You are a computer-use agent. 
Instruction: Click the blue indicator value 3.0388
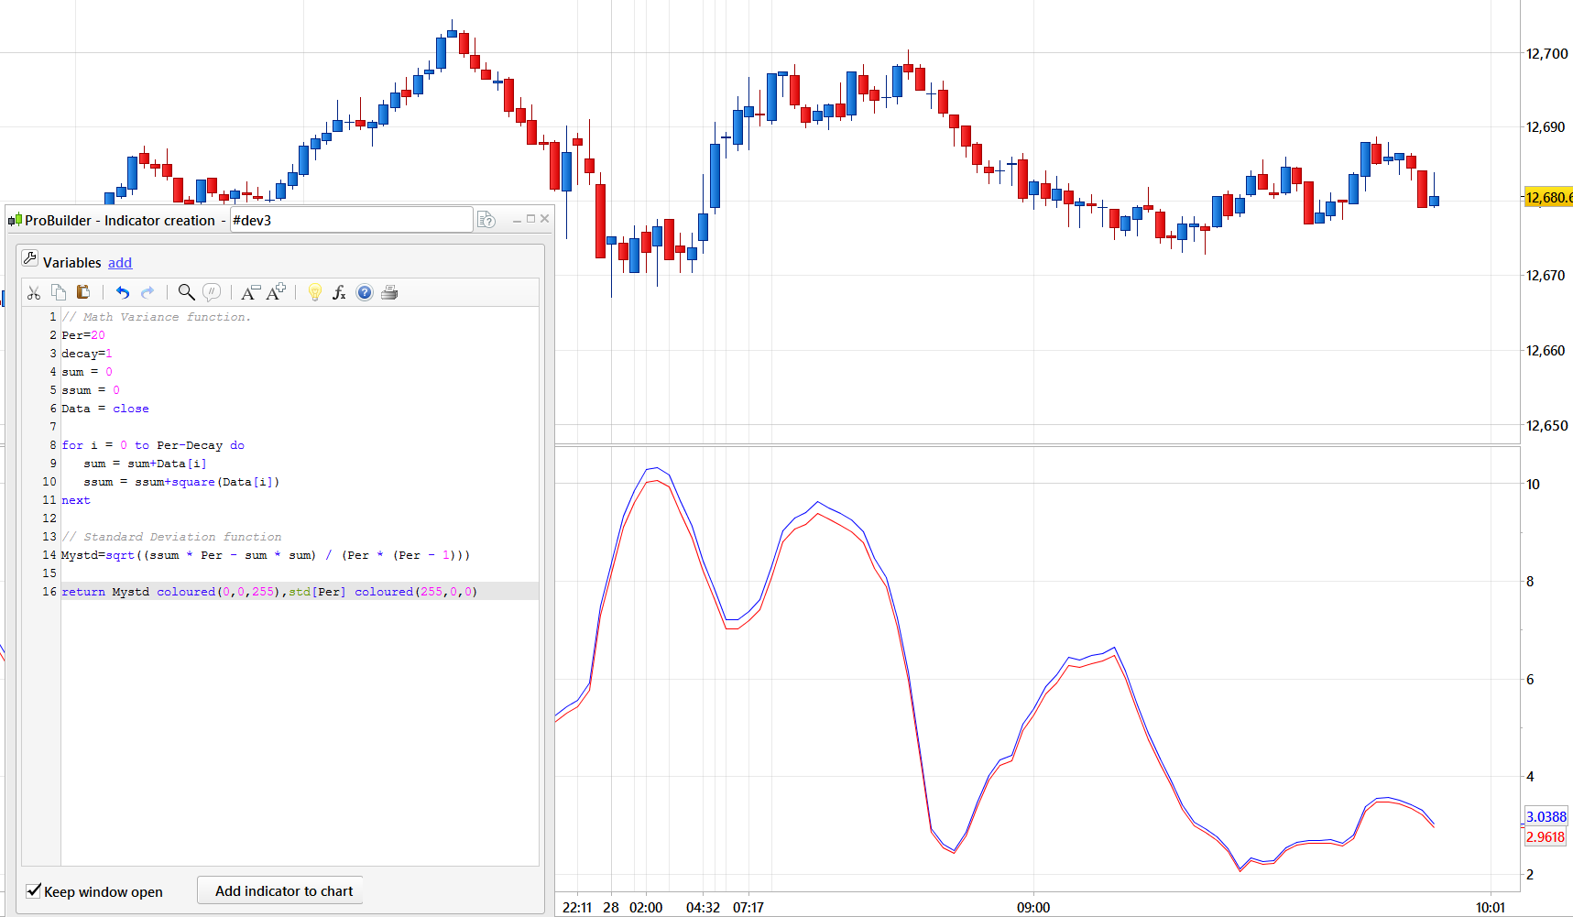pyautogui.click(x=1546, y=816)
